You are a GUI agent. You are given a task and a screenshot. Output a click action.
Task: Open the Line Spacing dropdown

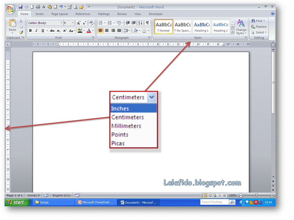pos(127,31)
